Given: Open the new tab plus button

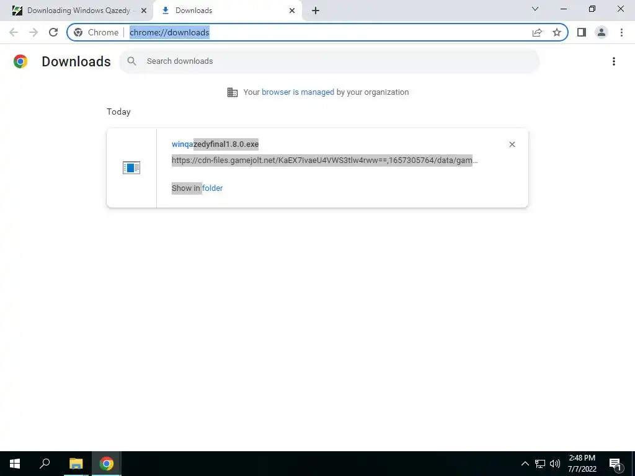Looking at the screenshot, I should point(316,11).
